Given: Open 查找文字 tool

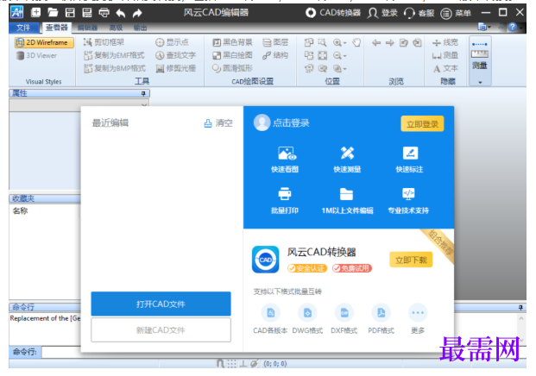Looking at the screenshot, I should coord(175,55).
